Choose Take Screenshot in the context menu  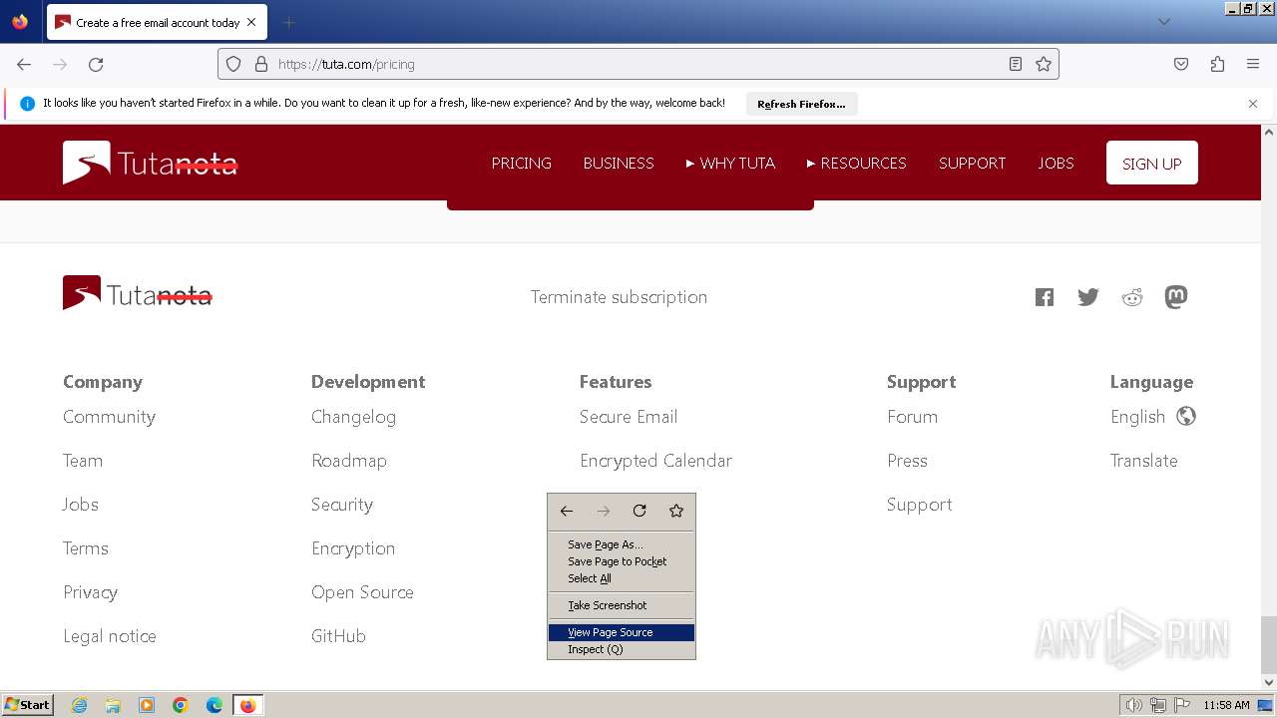[621, 605]
